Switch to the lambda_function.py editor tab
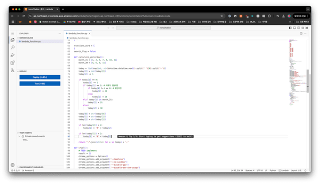 coord(78,33)
